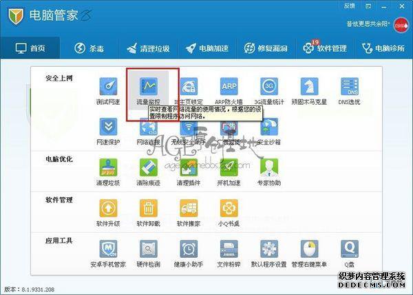Click the red user avatar
This screenshot has height=295, width=413.
click(x=401, y=26)
